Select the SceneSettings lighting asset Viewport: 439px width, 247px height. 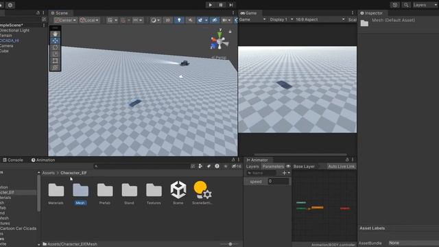pos(202,193)
